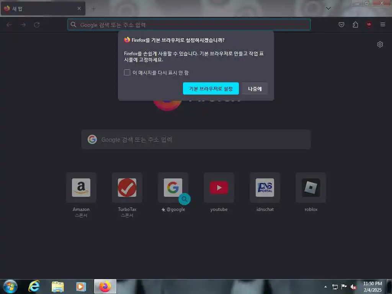Open the network status tray icon
Viewport: 392px width, 294px height.
tap(335, 287)
